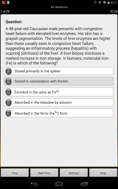The width and height of the screenshot is (118, 189).
Task: Tap the round E answer icon
Action: [x=8, y=113]
